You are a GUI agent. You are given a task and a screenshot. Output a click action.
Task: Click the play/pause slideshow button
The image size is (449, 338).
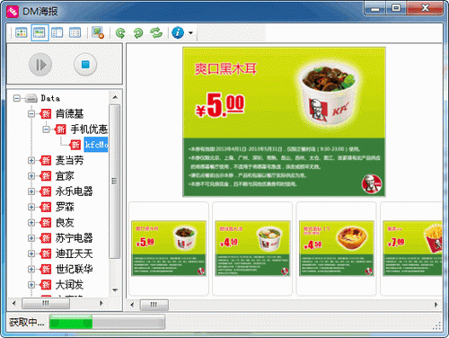[x=40, y=65]
